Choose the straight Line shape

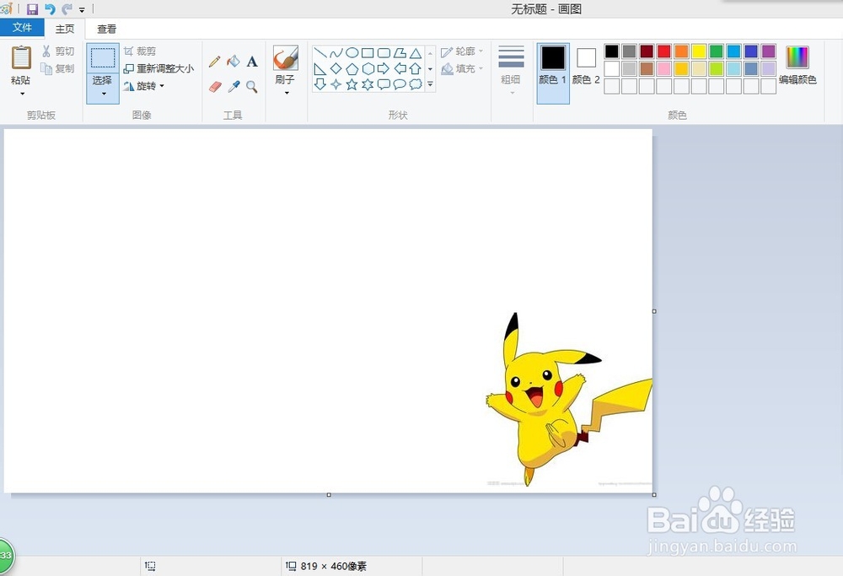click(x=319, y=52)
